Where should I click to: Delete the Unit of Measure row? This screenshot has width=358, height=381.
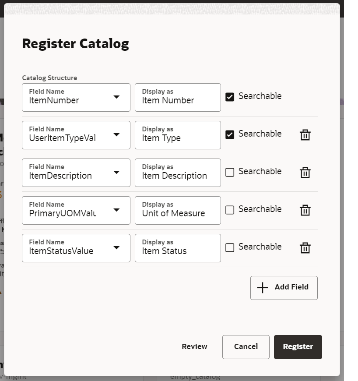[x=305, y=210]
